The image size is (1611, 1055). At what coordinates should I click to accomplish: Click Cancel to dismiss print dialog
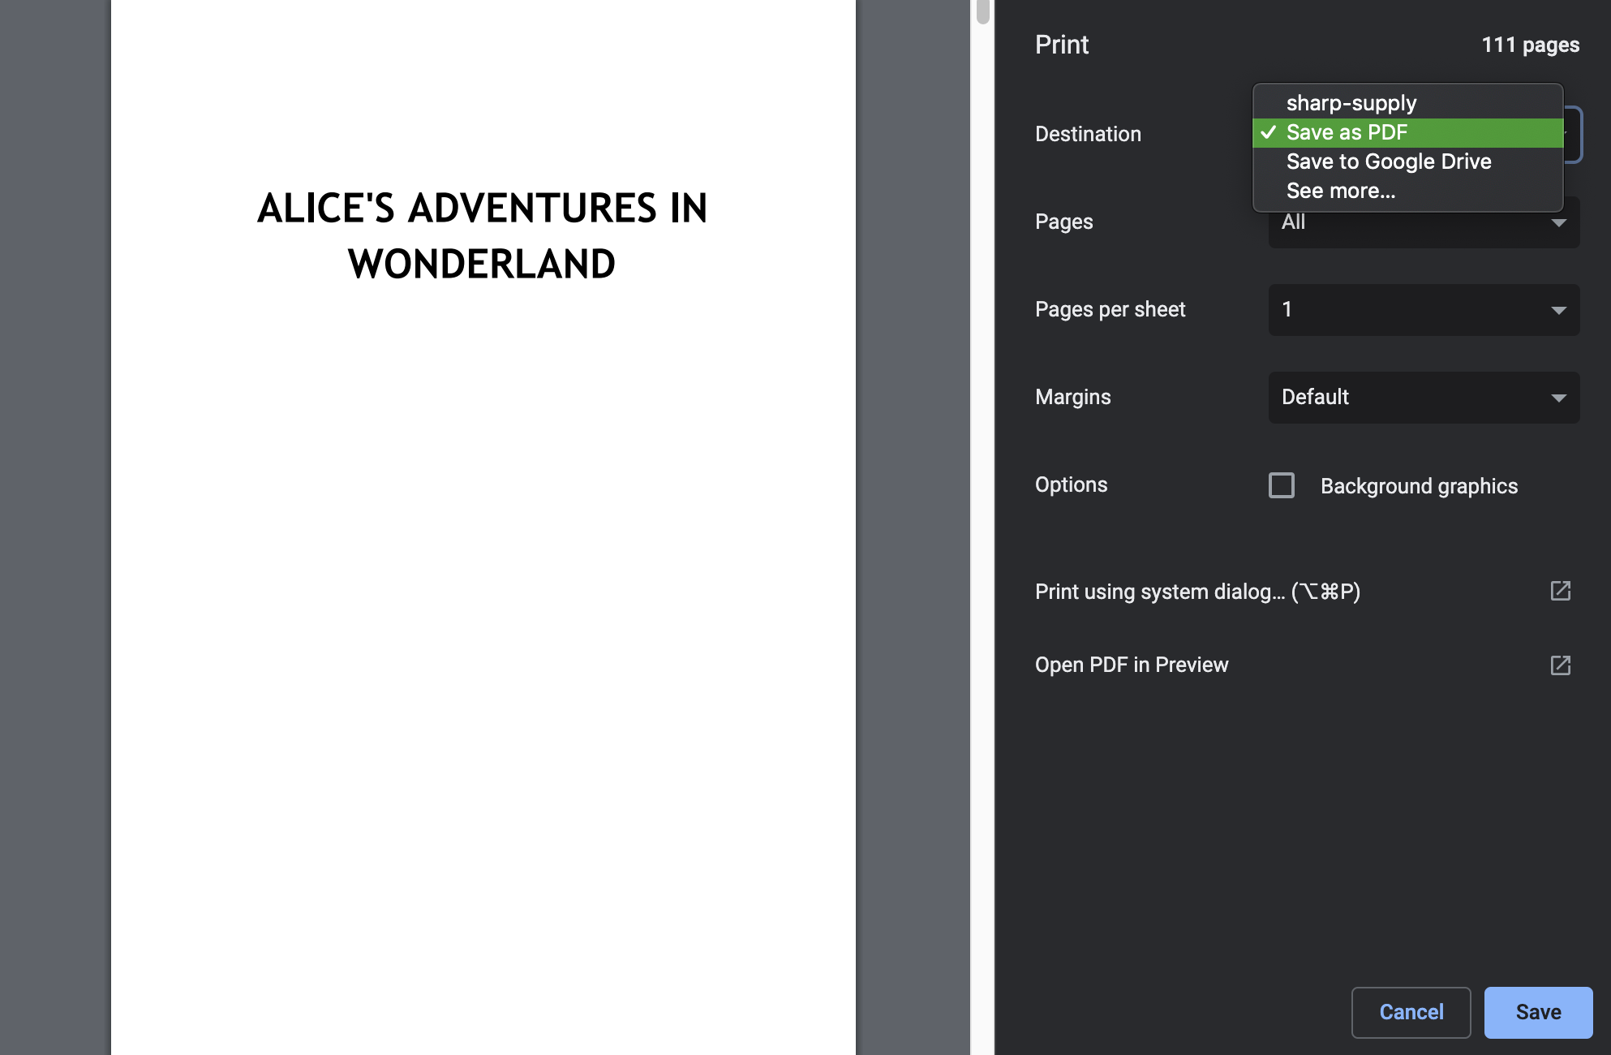1412,1011
